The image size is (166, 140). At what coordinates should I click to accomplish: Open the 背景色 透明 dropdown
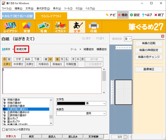(x=81, y=113)
